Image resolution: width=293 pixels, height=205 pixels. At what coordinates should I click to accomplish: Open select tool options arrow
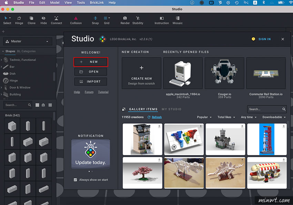point(10,18)
